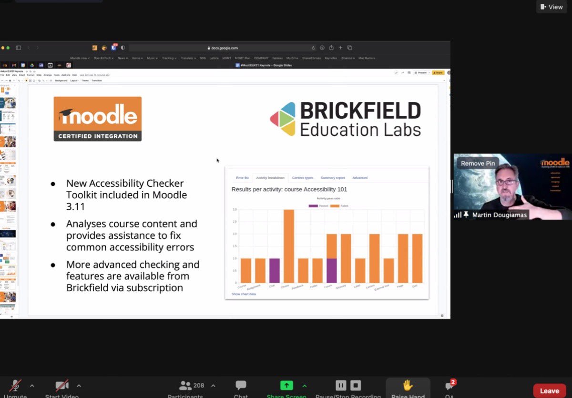Click the red Leave button
The width and height of the screenshot is (572, 398).
550,391
